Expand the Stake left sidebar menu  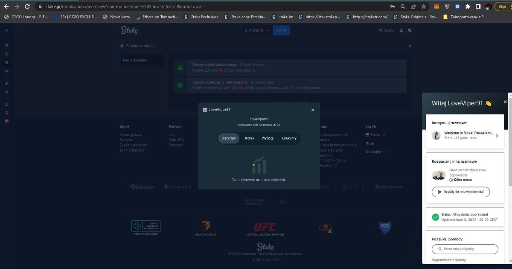coord(6,30)
